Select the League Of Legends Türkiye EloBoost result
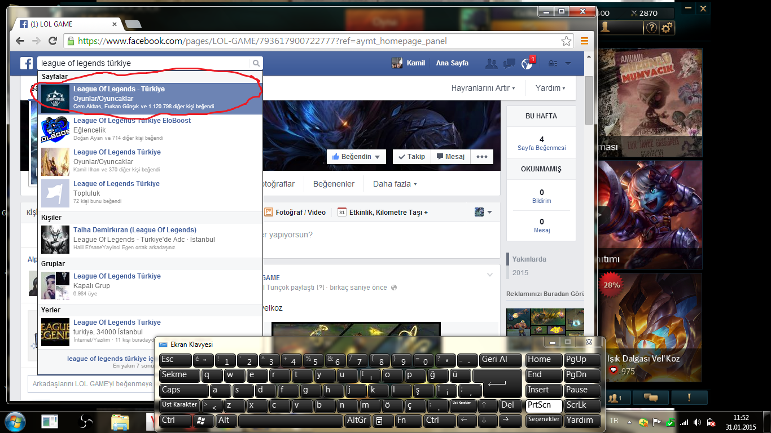771x433 pixels. click(150, 130)
